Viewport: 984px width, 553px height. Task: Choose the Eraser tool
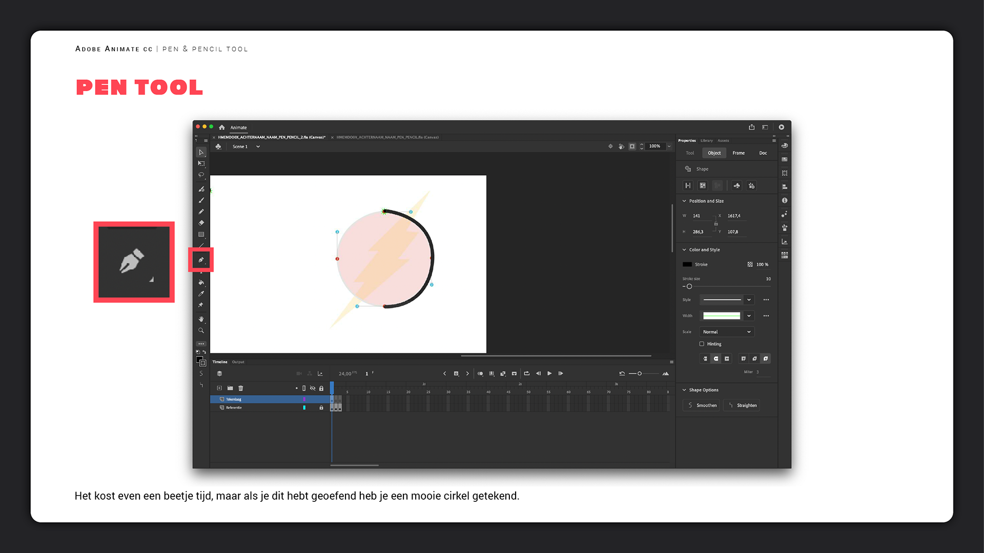tap(201, 223)
